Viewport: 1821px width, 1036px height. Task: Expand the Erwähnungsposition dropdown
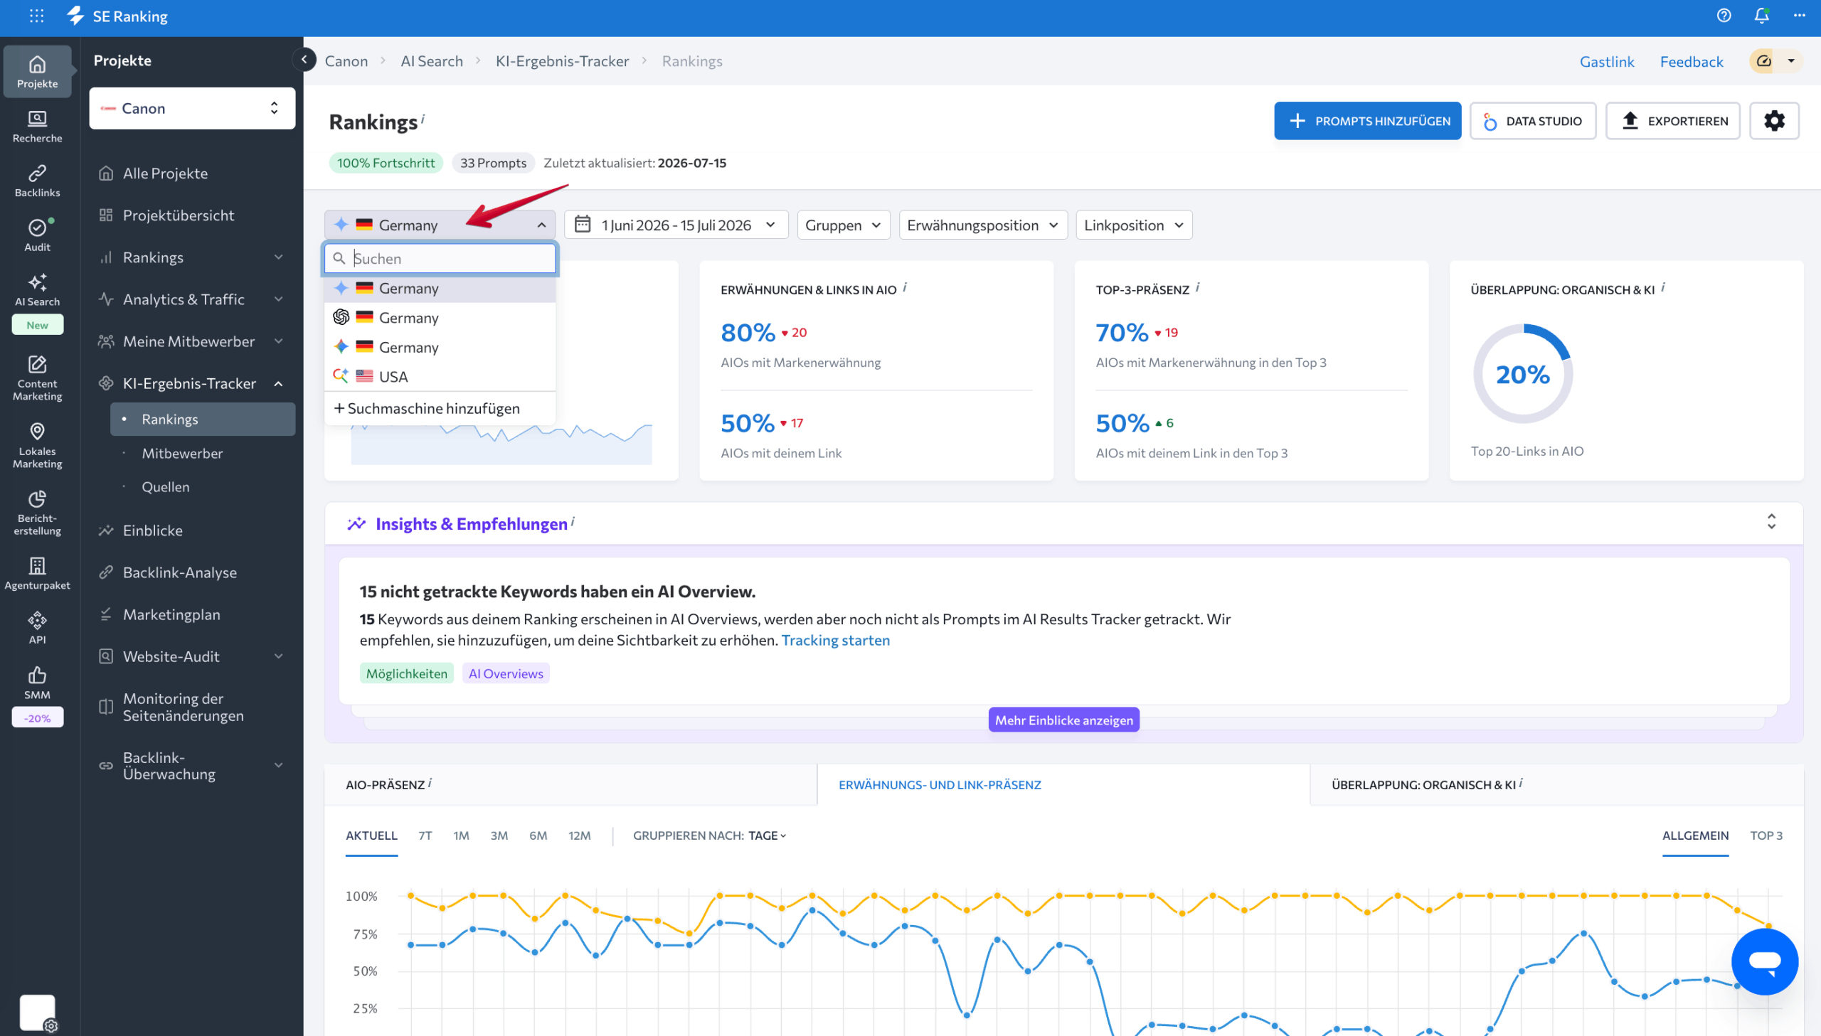983,225
